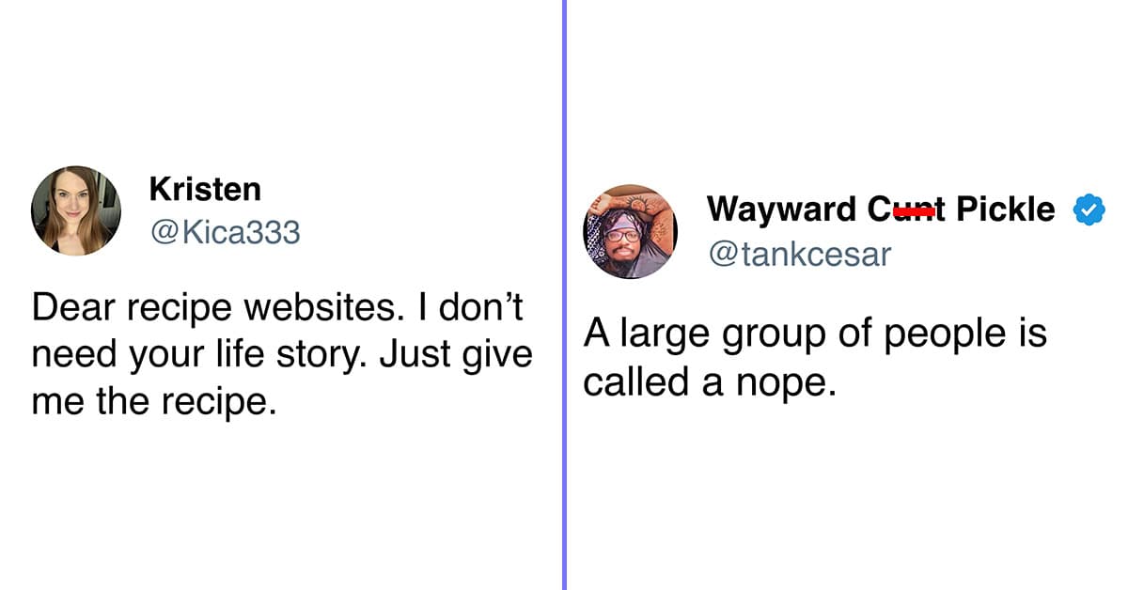1128x590 pixels.
Task: Click the line "need your life story. Just give"
Action: coord(282,355)
